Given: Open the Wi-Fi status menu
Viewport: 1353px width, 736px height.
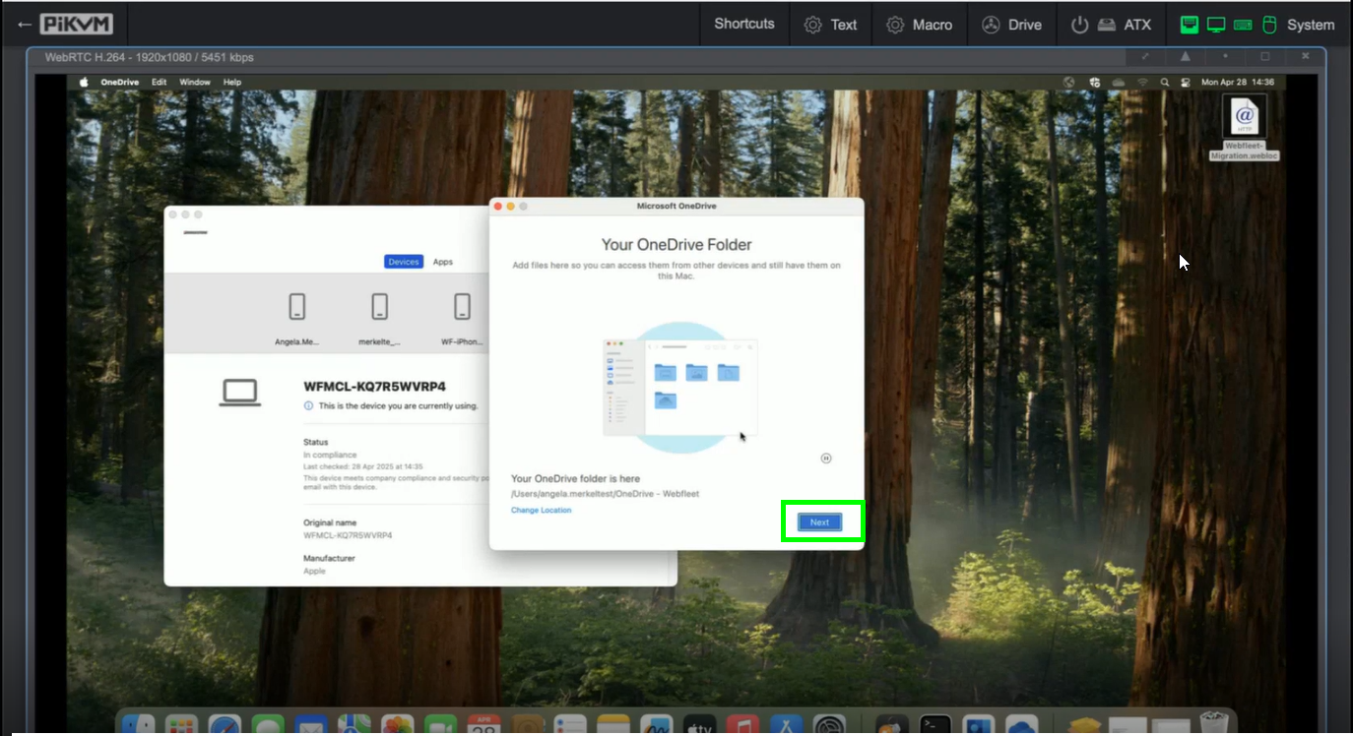Looking at the screenshot, I should 1143,82.
